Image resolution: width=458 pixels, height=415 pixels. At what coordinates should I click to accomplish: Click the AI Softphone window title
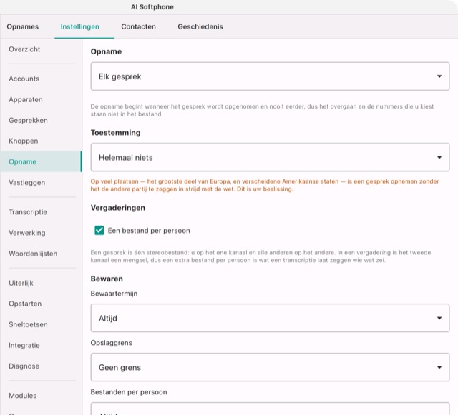(152, 7)
